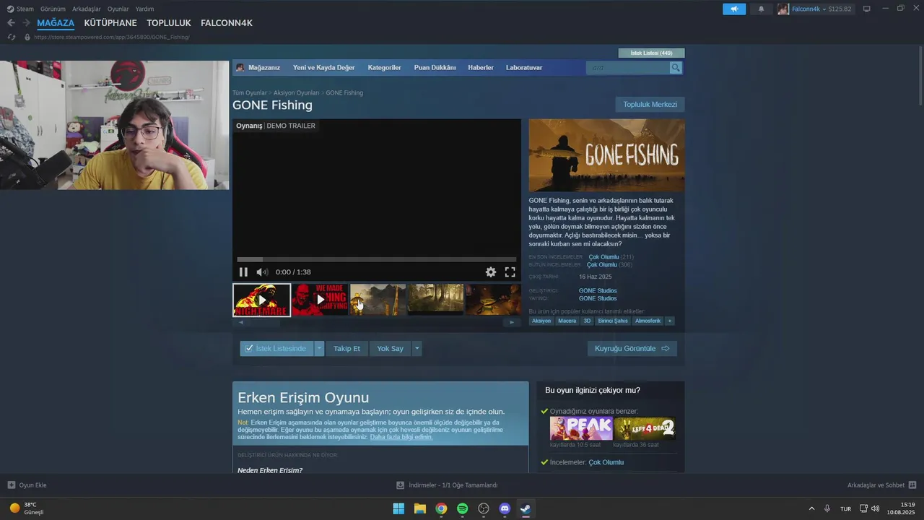Click the Yok Say ignore button
This screenshot has width=924, height=520.
[x=390, y=349]
